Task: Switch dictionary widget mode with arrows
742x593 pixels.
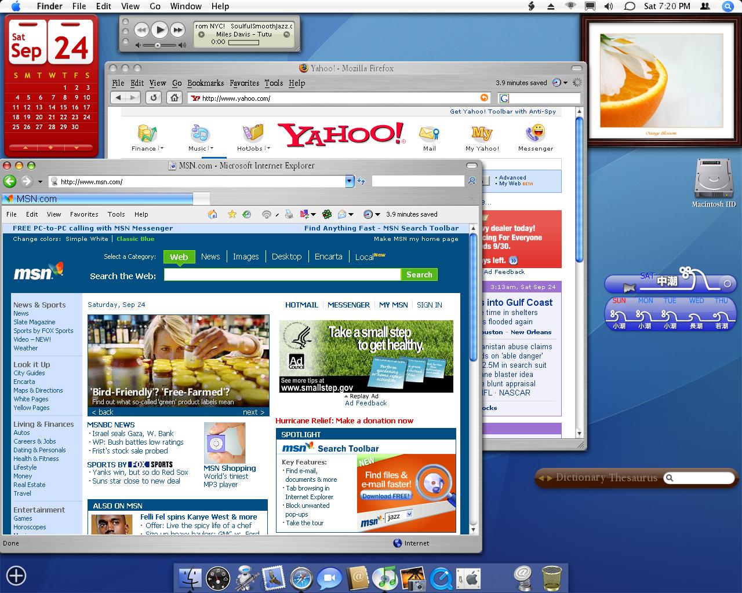Action: [x=545, y=478]
